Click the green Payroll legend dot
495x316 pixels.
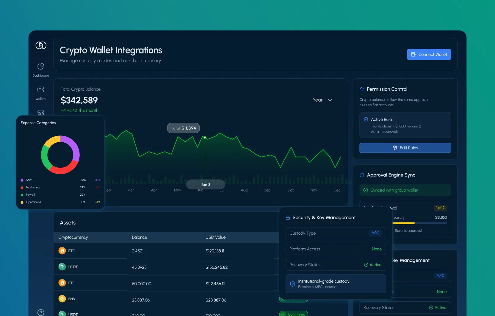tap(22, 195)
